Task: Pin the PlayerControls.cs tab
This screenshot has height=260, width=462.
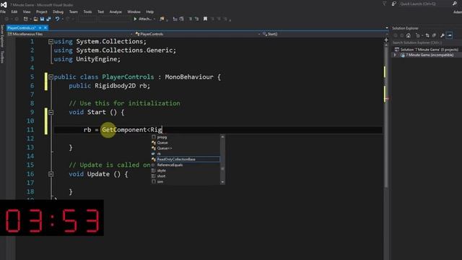Action: point(40,27)
